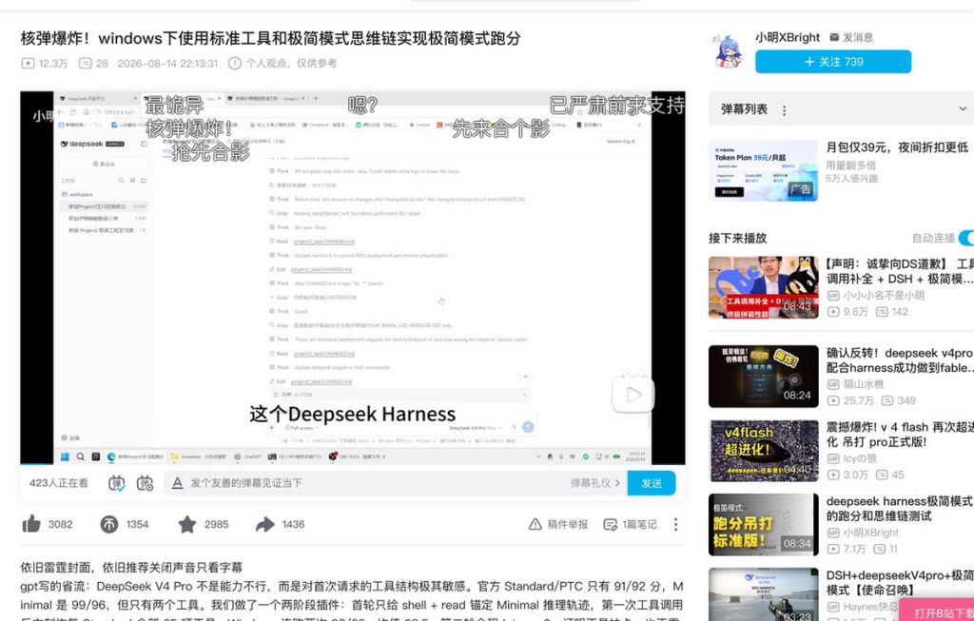The image size is (974, 621).
Task: Open video thumbnail with duration 08:43
Action: tap(763, 287)
